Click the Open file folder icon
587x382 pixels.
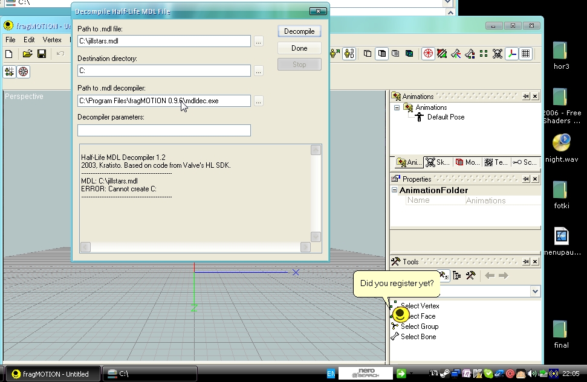click(x=27, y=54)
